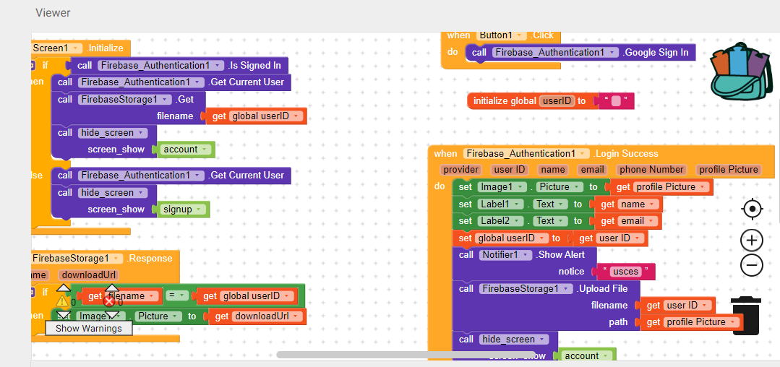Zoom in with the plus icon

click(752, 241)
